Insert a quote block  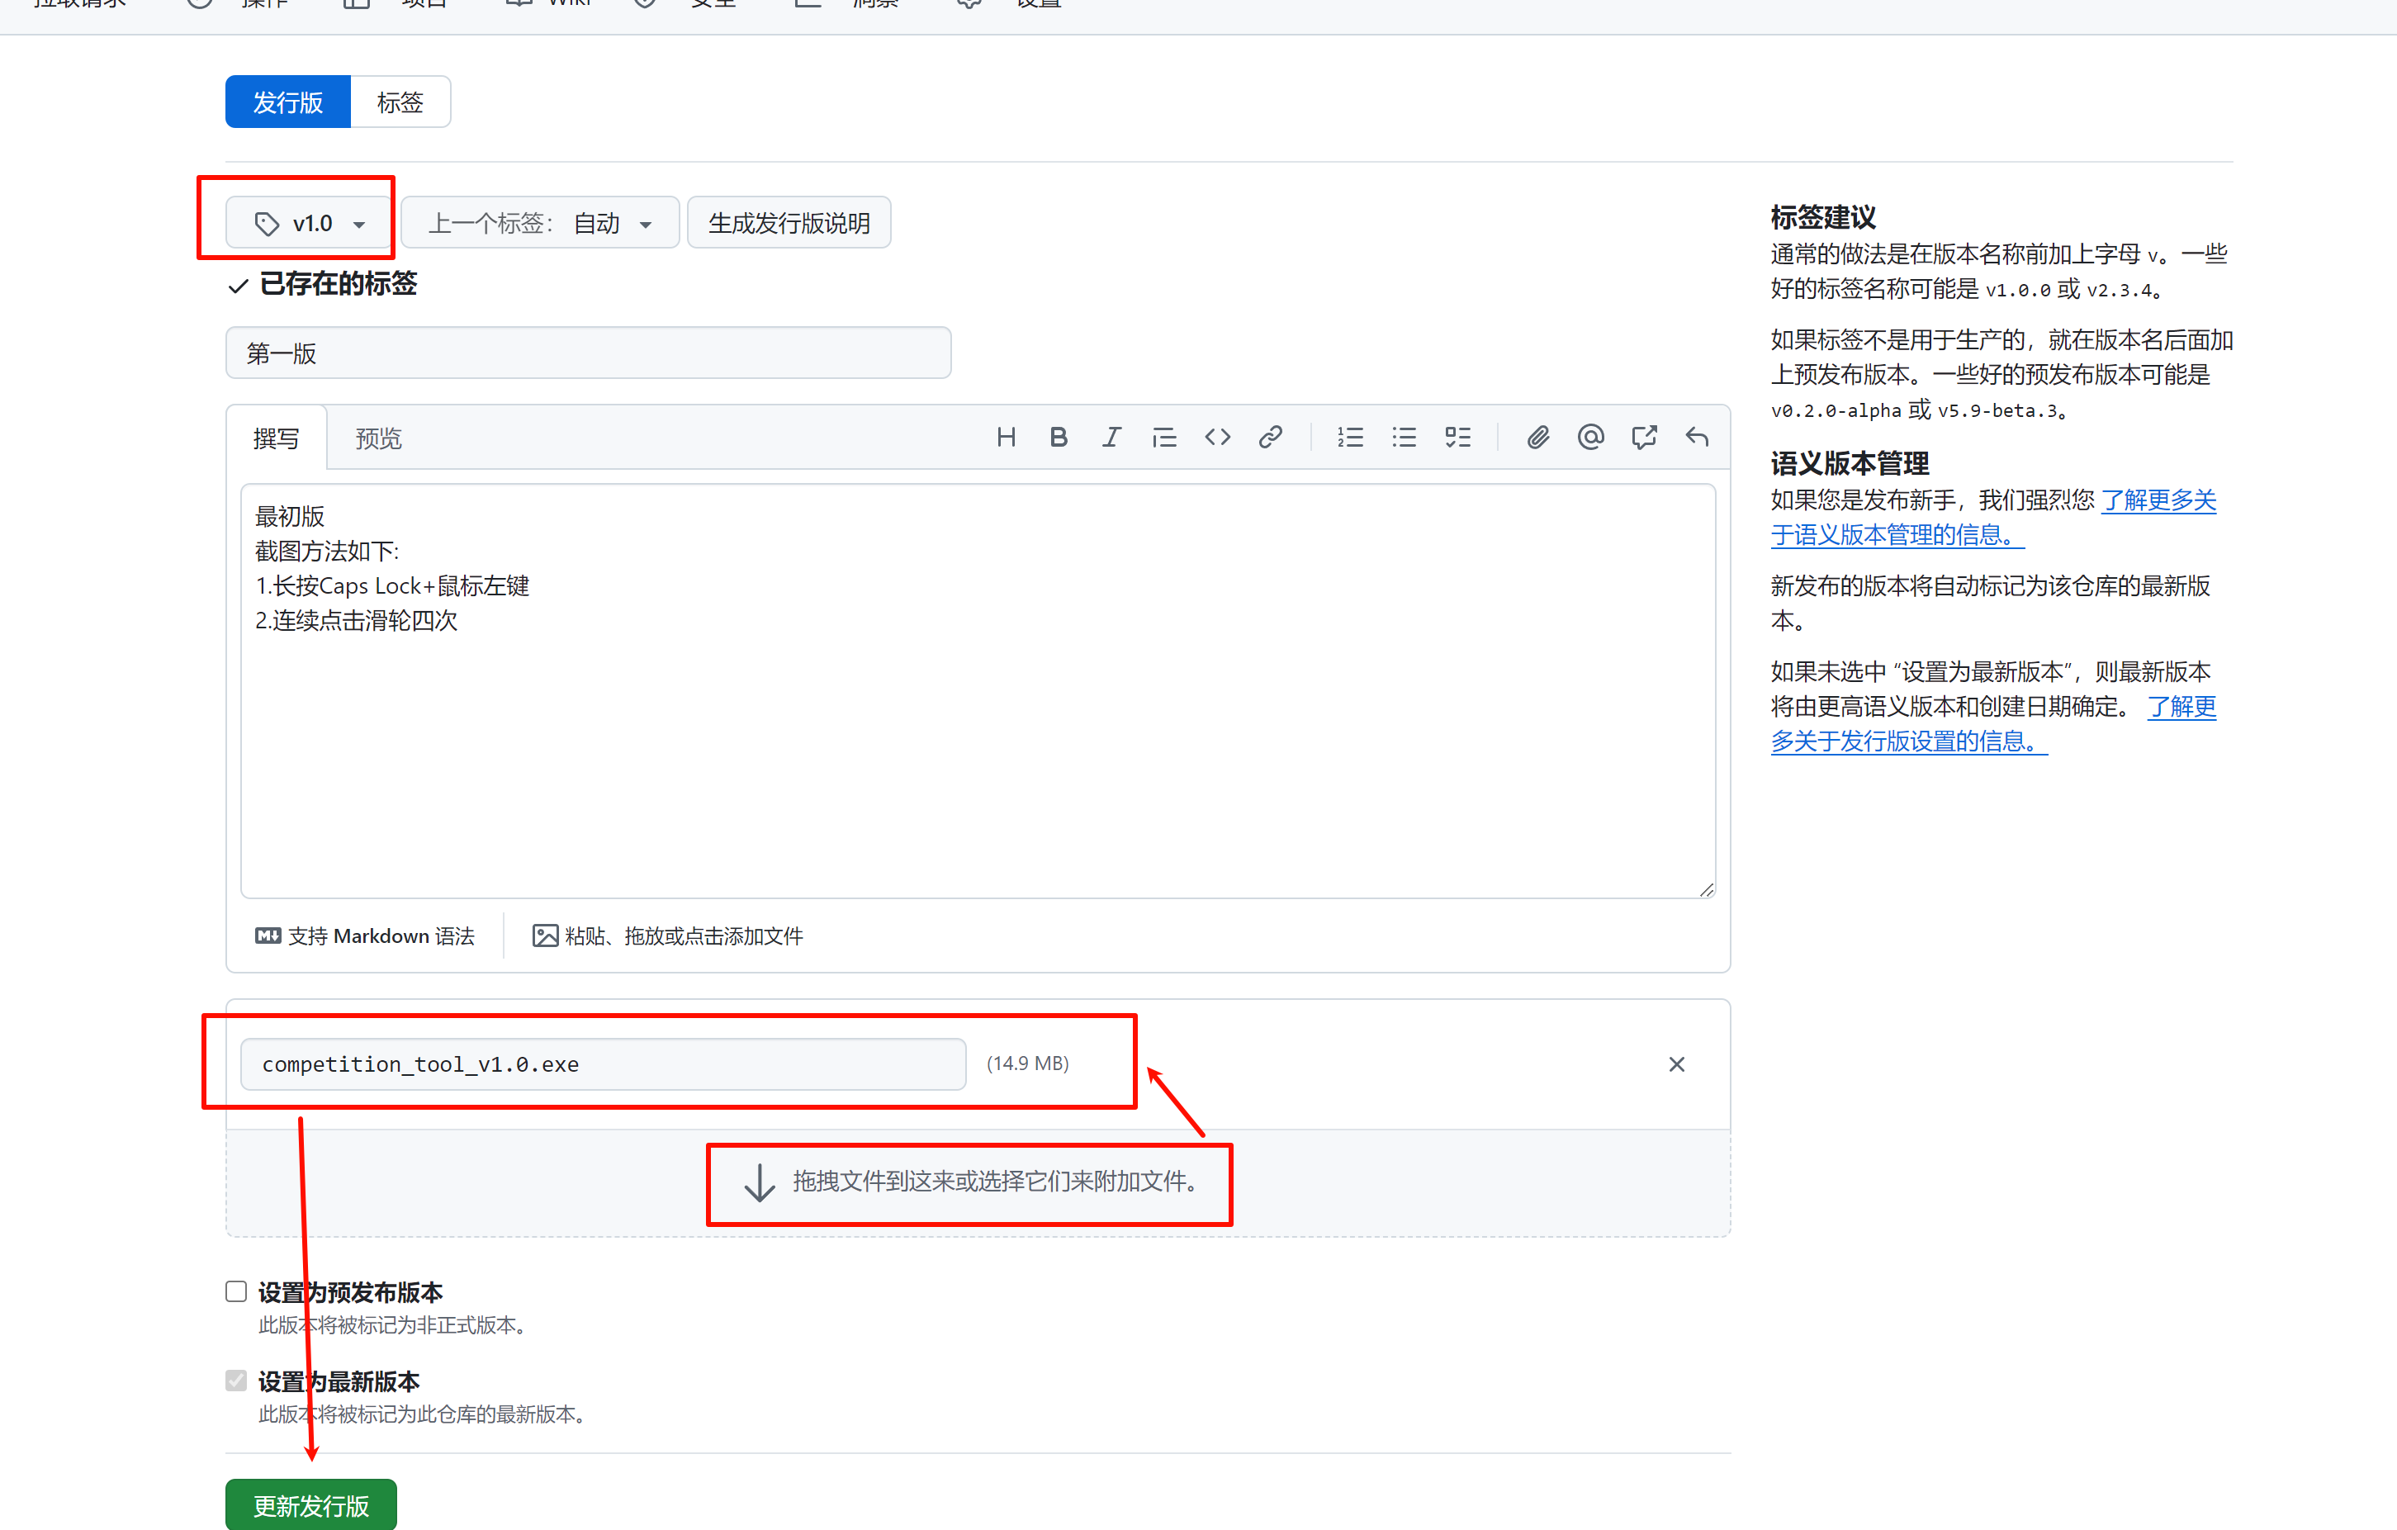click(x=1165, y=436)
